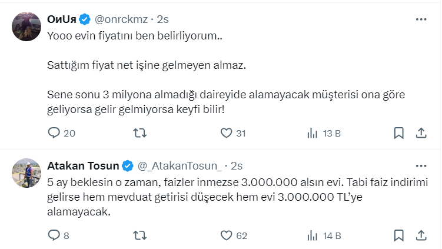
Task: Open more options for onrckmz tweet
Action: click(x=421, y=19)
